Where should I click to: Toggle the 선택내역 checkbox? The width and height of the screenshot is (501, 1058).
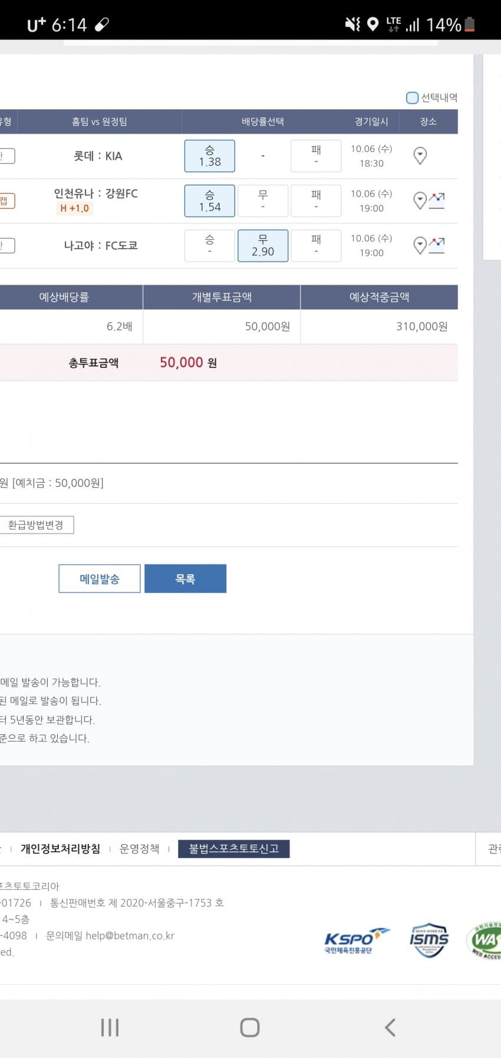[x=412, y=98]
